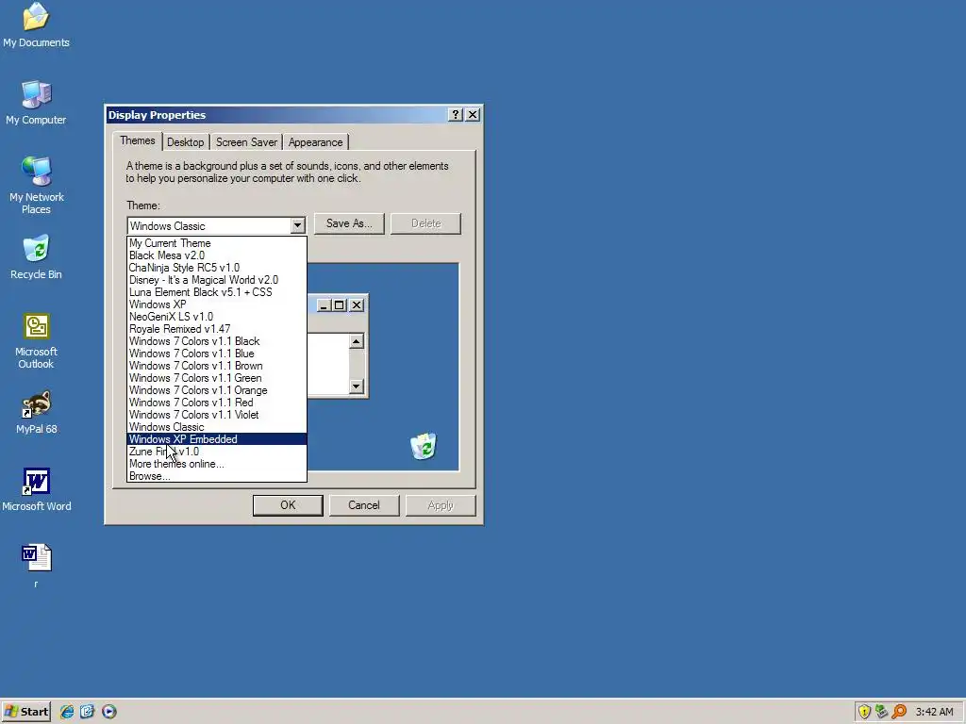The image size is (966, 724).
Task: Choose the Zune theme entry
Action: pos(217,452)
